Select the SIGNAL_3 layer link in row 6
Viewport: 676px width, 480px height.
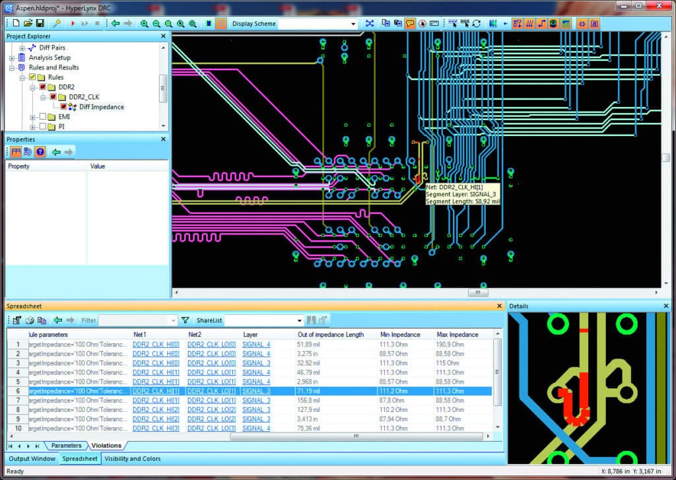tap(255, 391)
